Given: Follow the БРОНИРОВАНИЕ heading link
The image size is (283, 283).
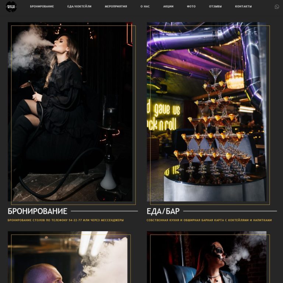Looking at the screenshot, I should (38, 211).
